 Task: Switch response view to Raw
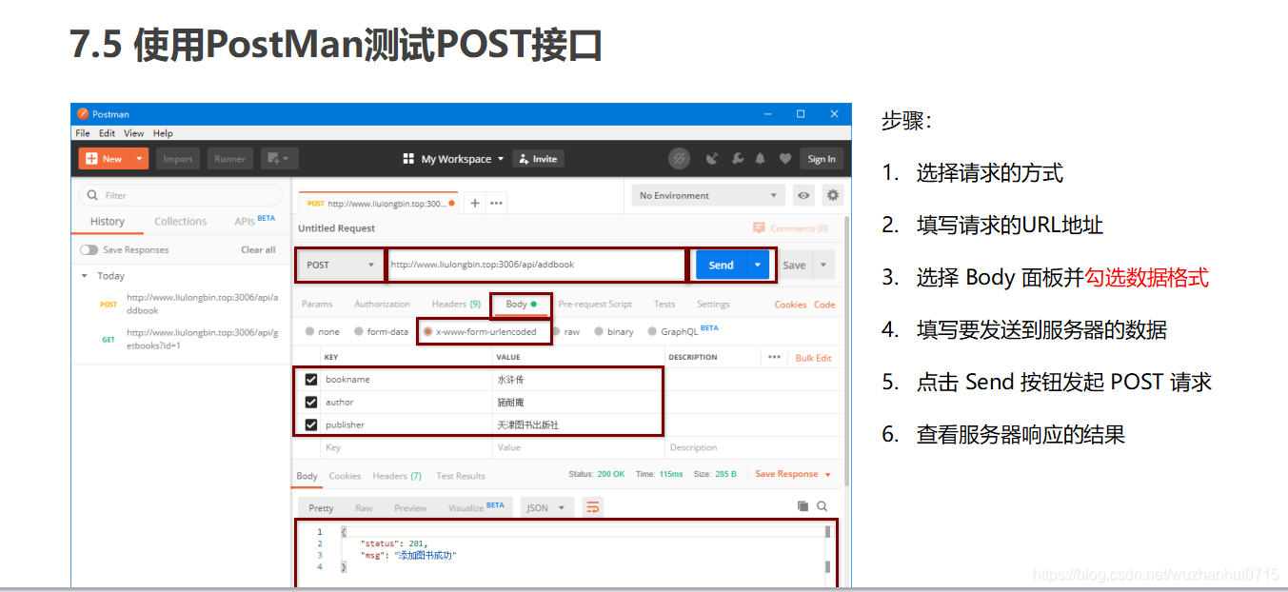[x=364, y=507]
